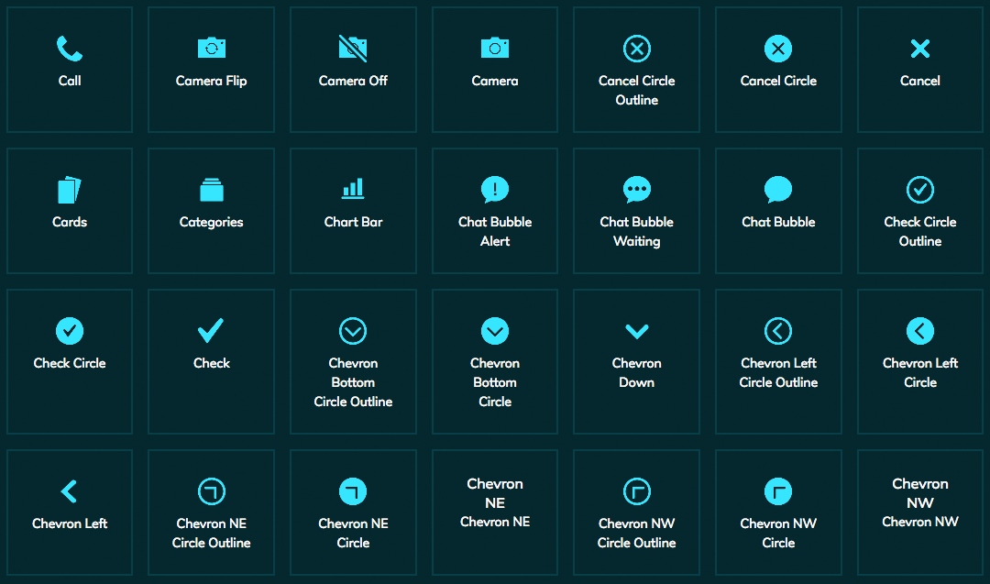Select the Camera Flip icon

pos(212,48)
